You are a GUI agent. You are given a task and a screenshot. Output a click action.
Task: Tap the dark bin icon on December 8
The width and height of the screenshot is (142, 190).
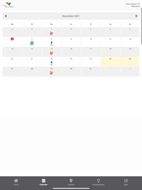[x=51, y=42]
